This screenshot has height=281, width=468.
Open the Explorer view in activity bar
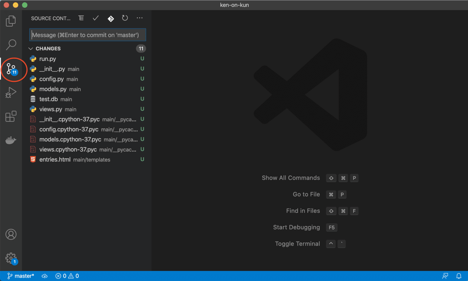[x=11, y=21]
